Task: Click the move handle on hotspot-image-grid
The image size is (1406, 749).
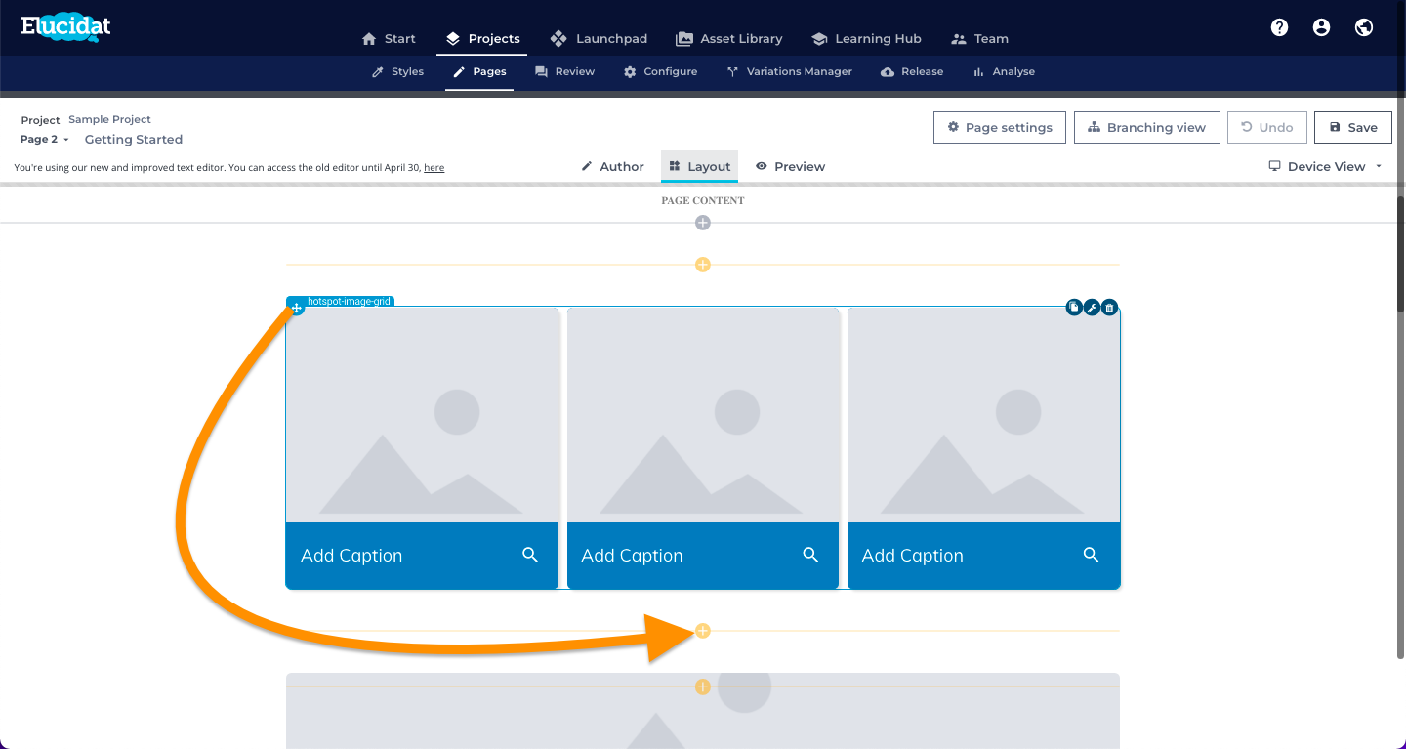Action: pyautogui.click(x=296, y=309)
